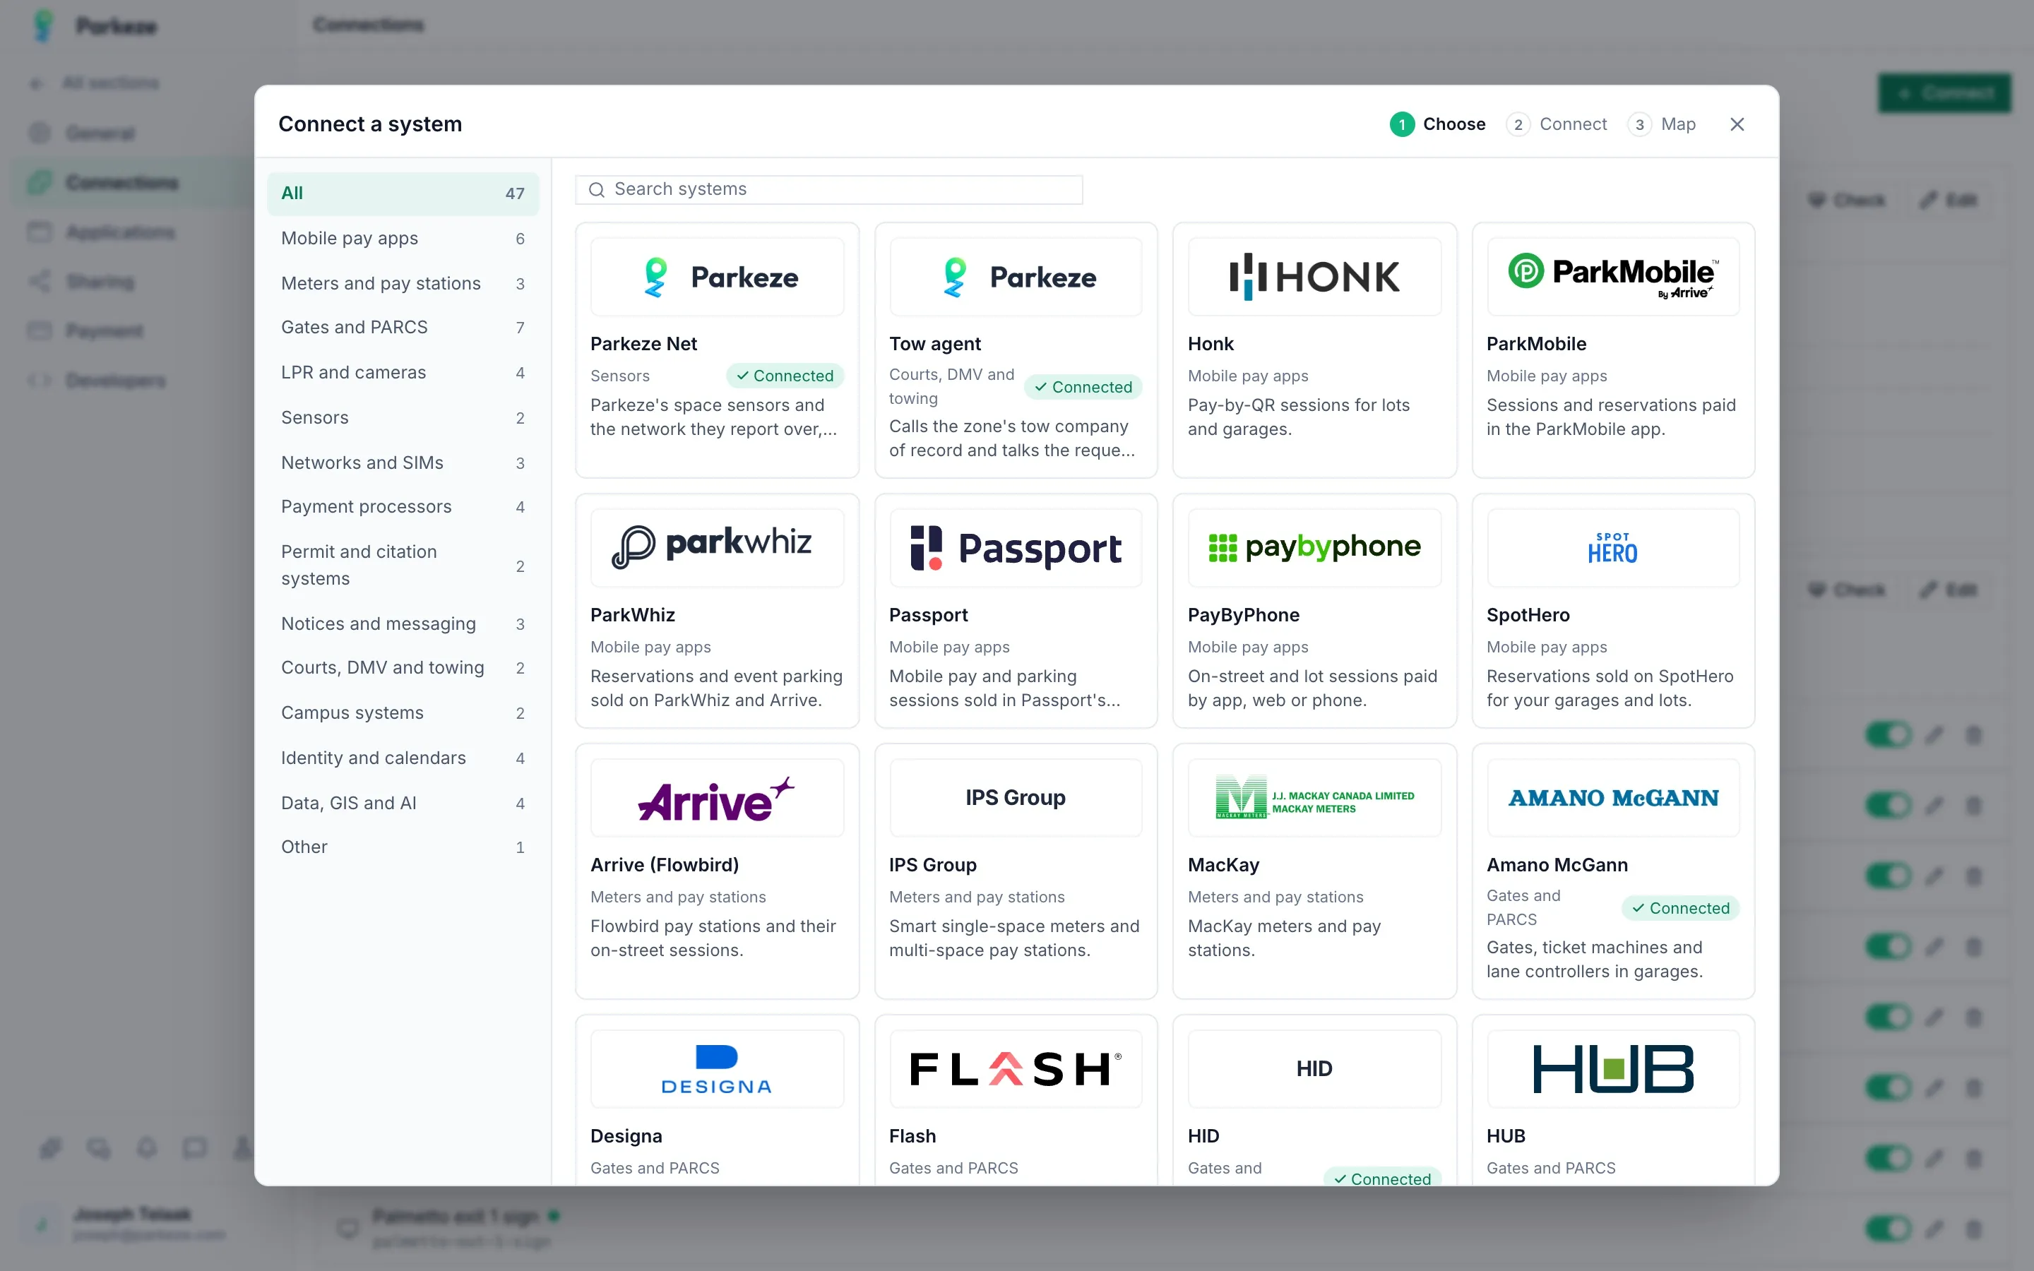Click Connected badge on Amano McGann
The image size is (2034, 1271).
pos(1680,908)
